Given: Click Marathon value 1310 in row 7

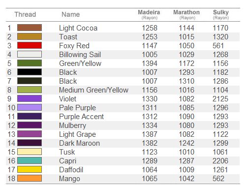Looking at the screenshot, I should [x=186, y=81].
